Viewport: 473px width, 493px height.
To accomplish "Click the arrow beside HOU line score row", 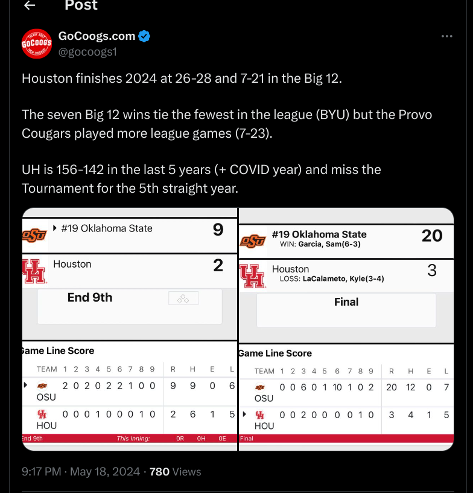I will coord(245,414).
